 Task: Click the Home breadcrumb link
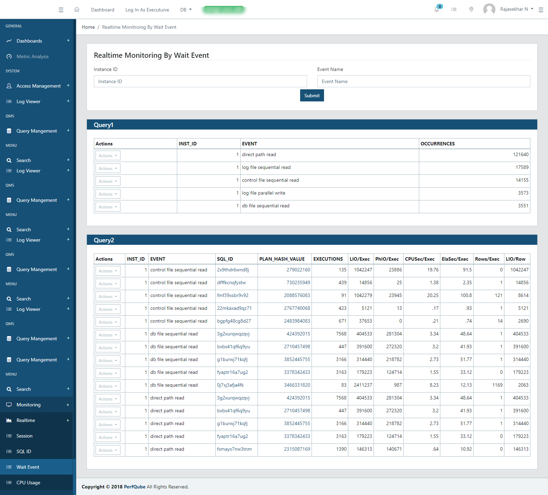pos(88,27)
